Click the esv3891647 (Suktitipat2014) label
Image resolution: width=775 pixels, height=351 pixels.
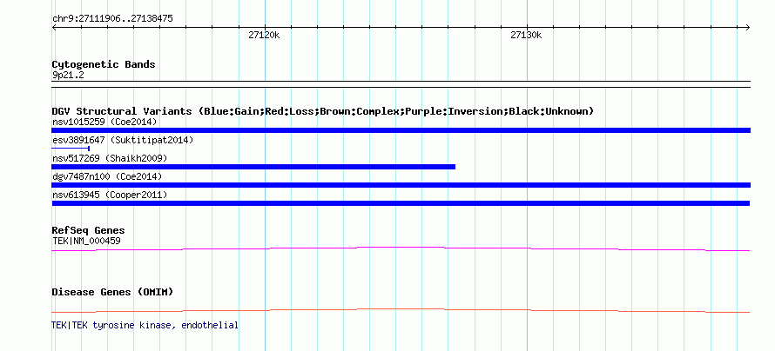[123, 140]
